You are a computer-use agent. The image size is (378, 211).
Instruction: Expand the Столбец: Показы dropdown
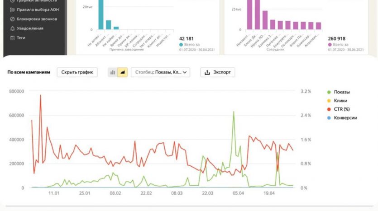(x=160, y=72)
